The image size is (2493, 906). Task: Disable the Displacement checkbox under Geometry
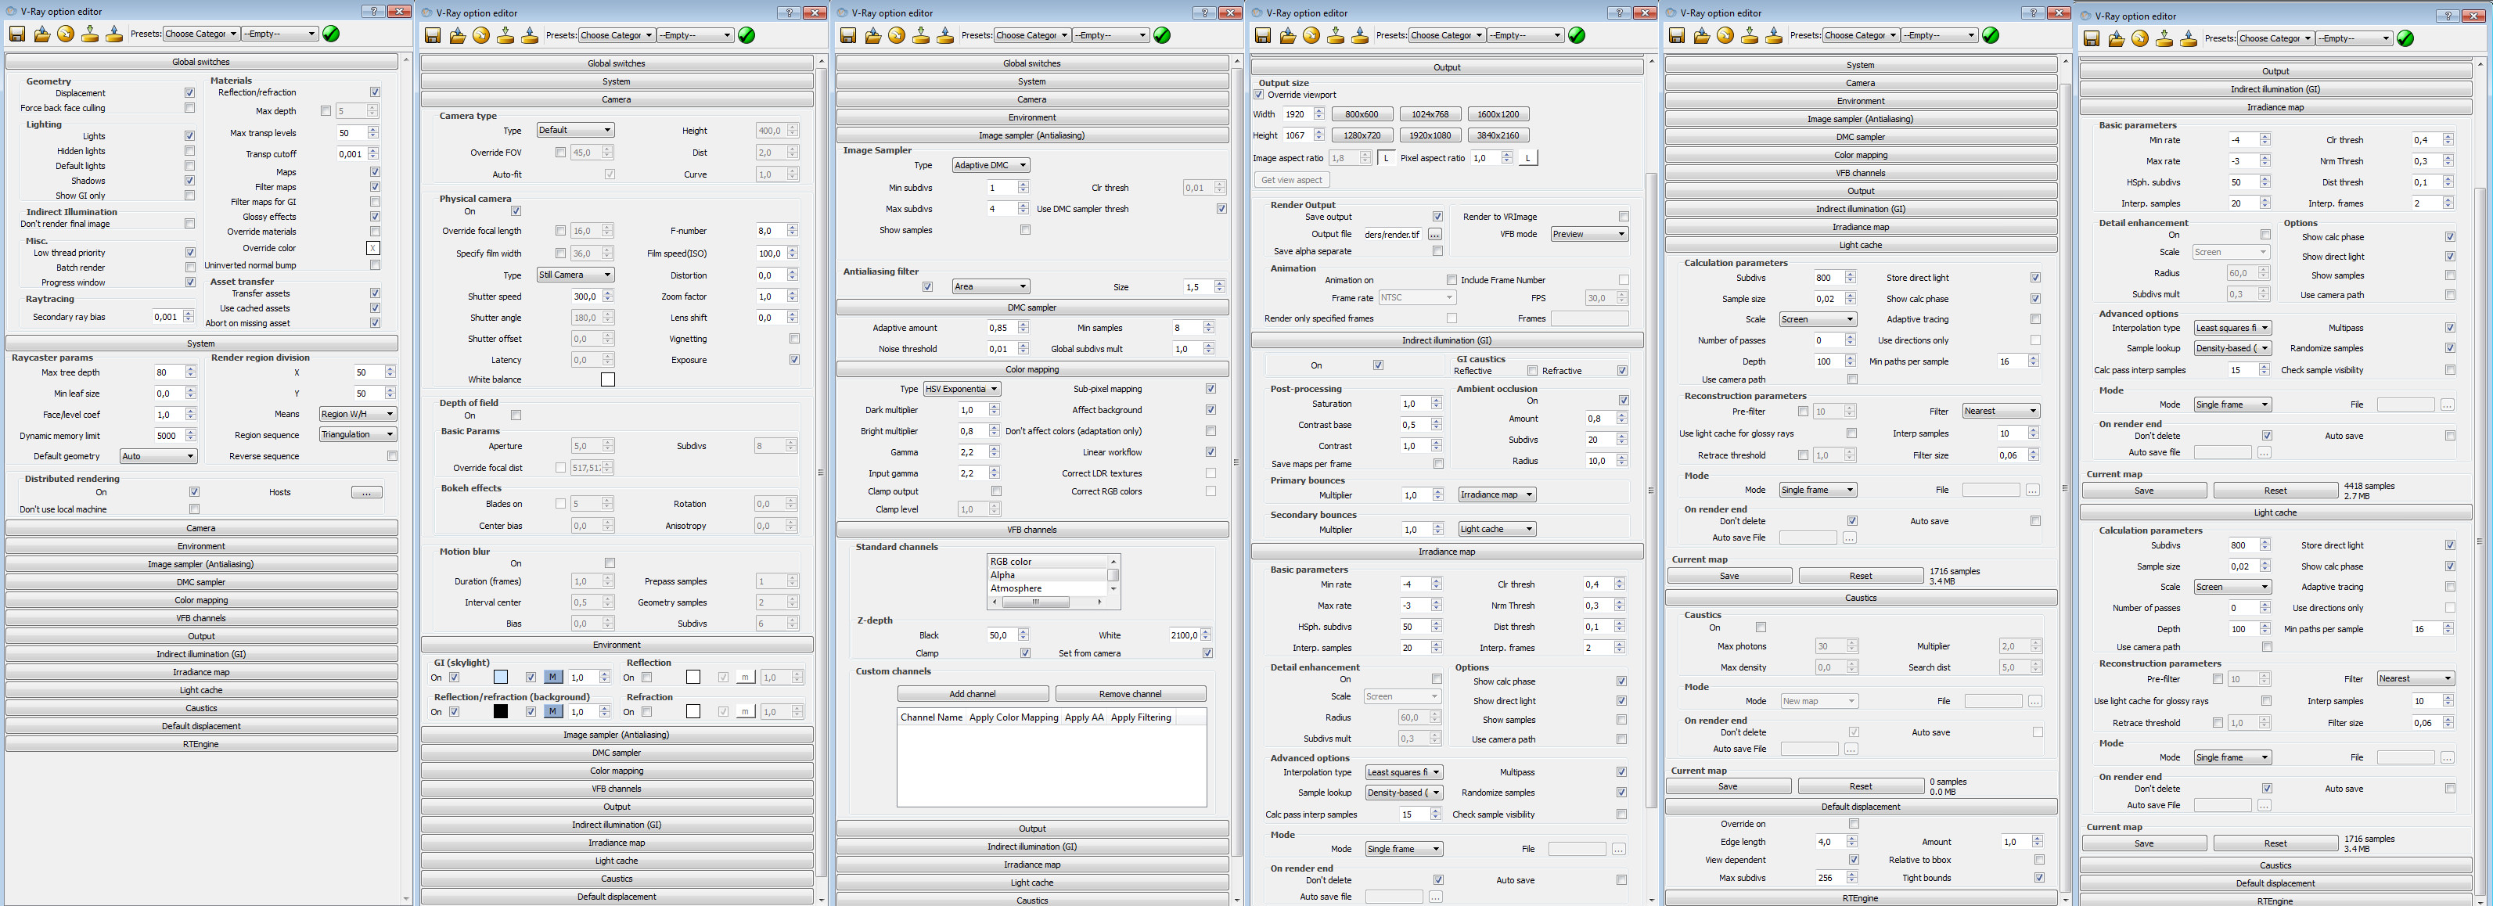[189, 93]
